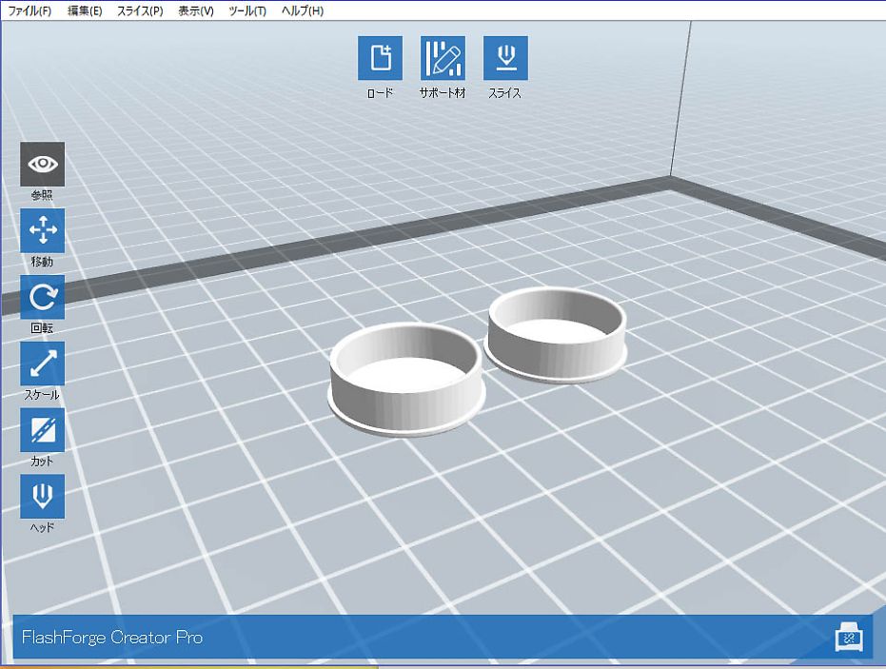The image size is (886, 669).
Task: Open the 表示(V) menu
Action: [196, 10]
